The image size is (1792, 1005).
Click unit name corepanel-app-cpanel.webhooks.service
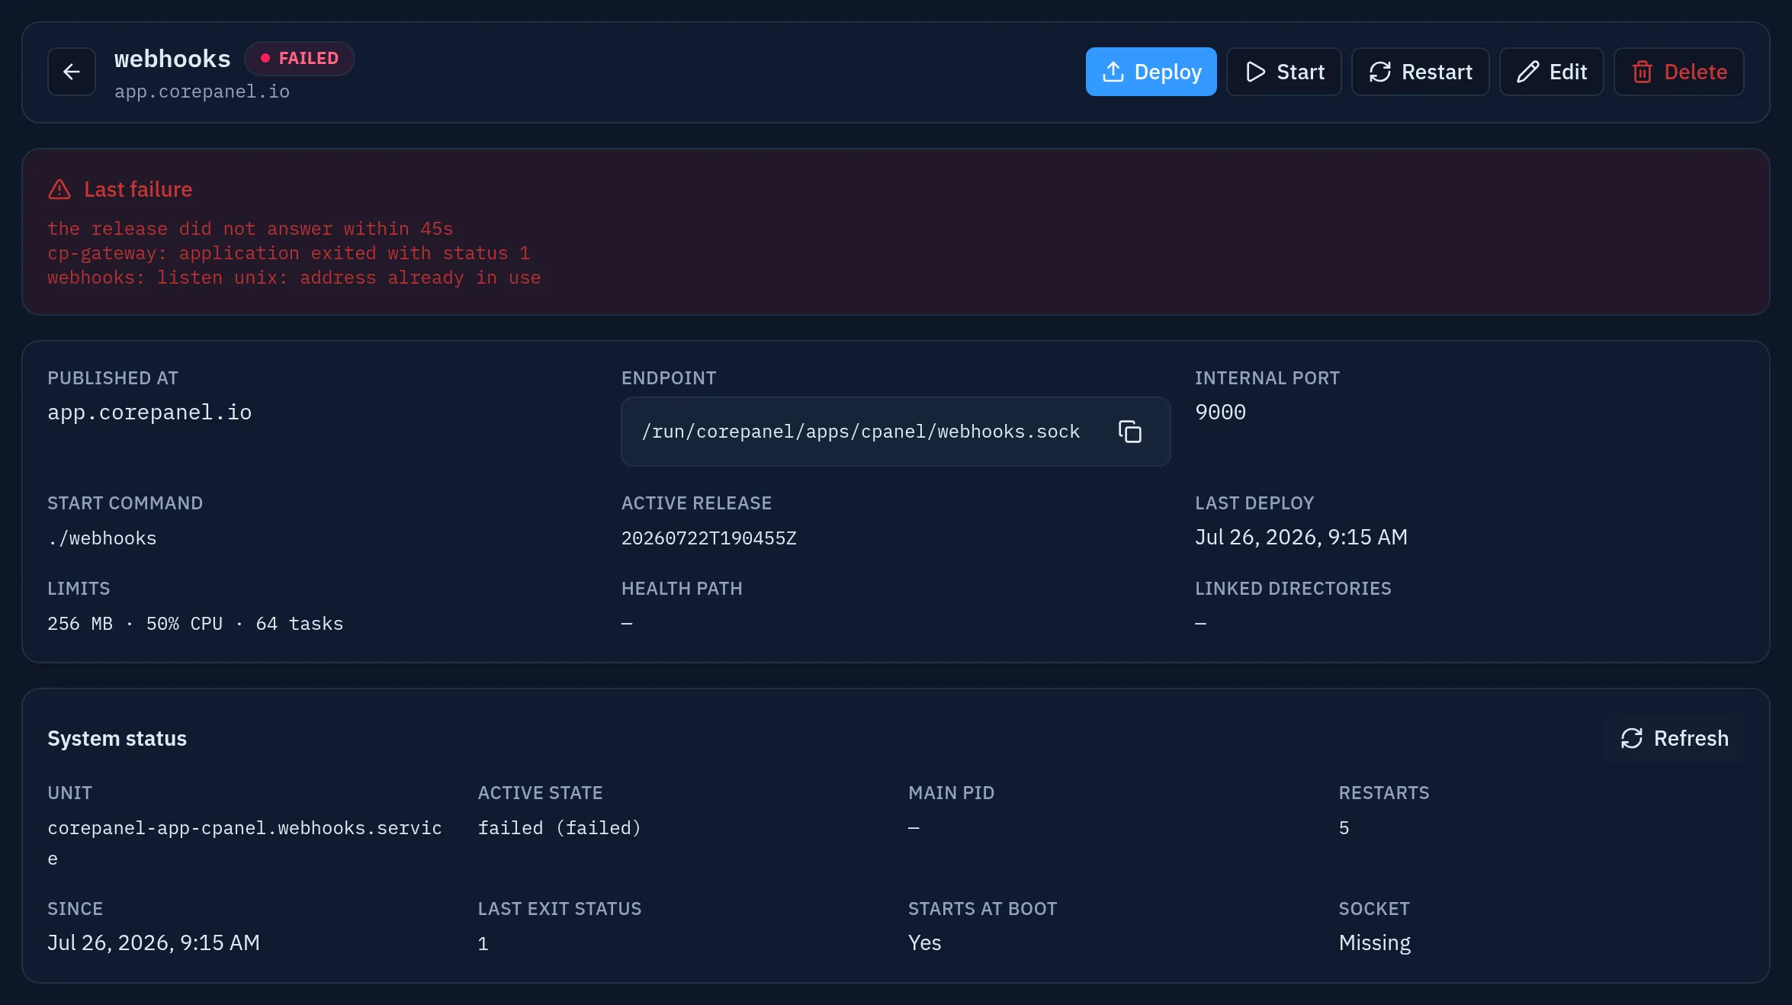point(245,843)
